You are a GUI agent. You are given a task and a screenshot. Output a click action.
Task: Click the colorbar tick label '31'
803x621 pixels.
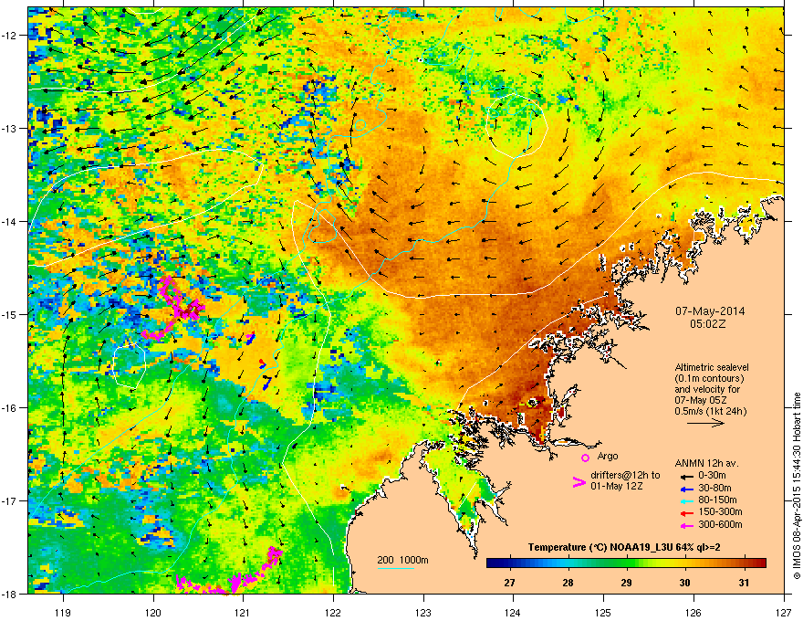(x=744, y=583)
